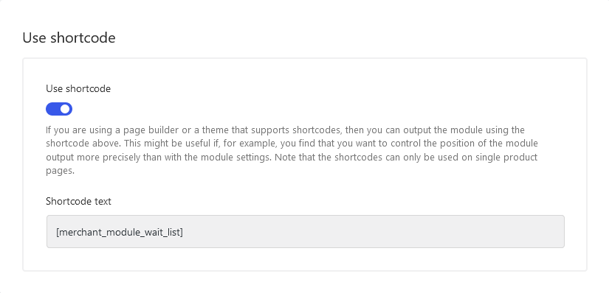Click the word "pages." ending the description

coord(61,172)
